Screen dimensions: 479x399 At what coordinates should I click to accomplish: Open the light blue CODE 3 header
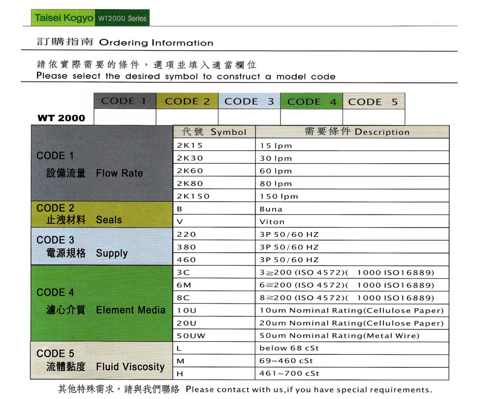pyautogui.click(x=249, y=101)
